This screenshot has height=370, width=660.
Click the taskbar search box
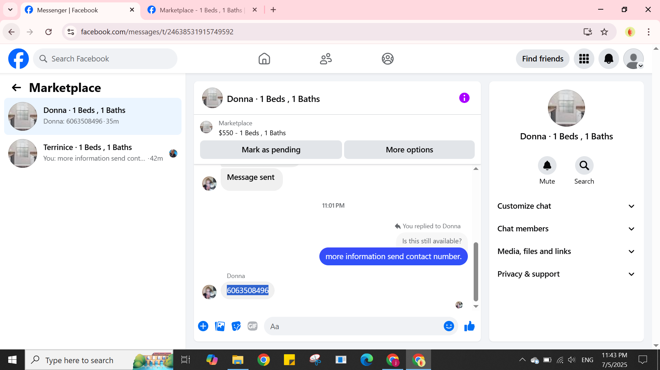coord(99,360)
